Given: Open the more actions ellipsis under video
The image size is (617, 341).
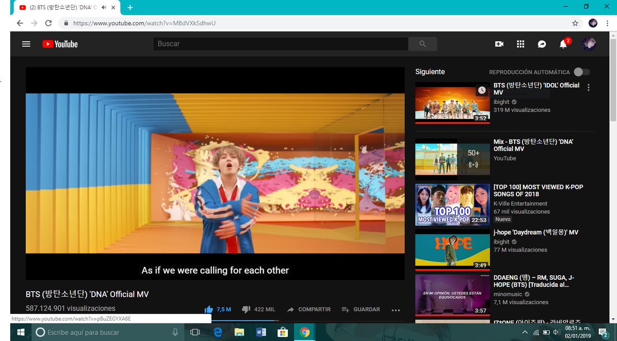Looking at the screenshot, I should (x=395, y=310).
